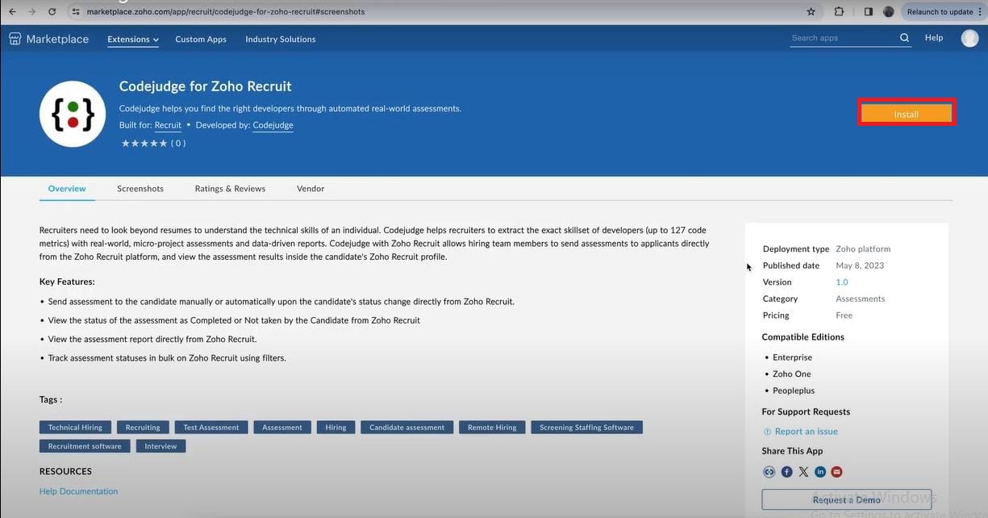The image size is (988, 518).
Task: Switch to the Vendor tab
Action: pyautogui.click(x=311, y=189)
